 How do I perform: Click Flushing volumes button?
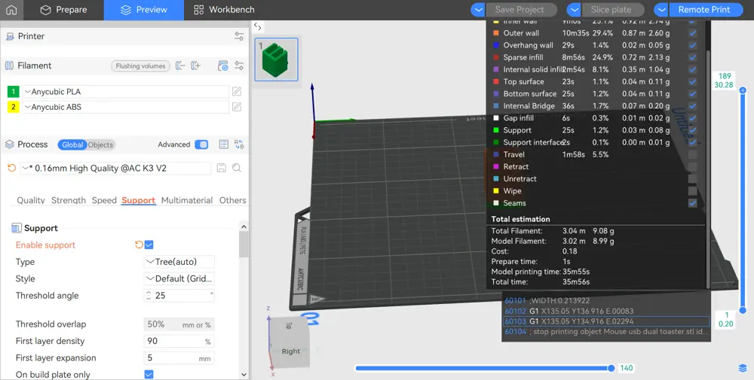140,65
